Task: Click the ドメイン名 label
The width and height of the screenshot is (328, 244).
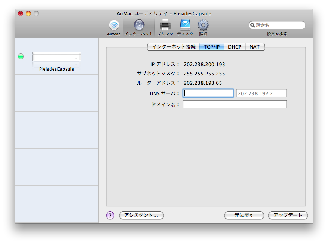Action: (165, 104)
